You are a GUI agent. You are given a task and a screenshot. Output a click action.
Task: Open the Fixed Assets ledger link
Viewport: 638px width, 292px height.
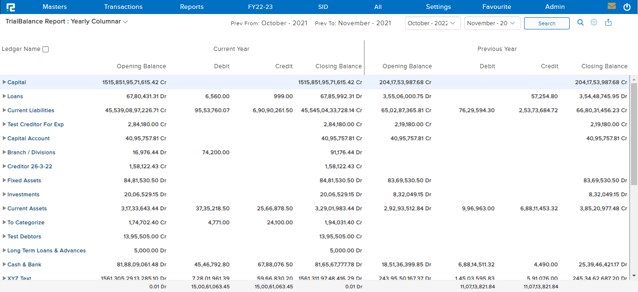click(x=24, y=180)
